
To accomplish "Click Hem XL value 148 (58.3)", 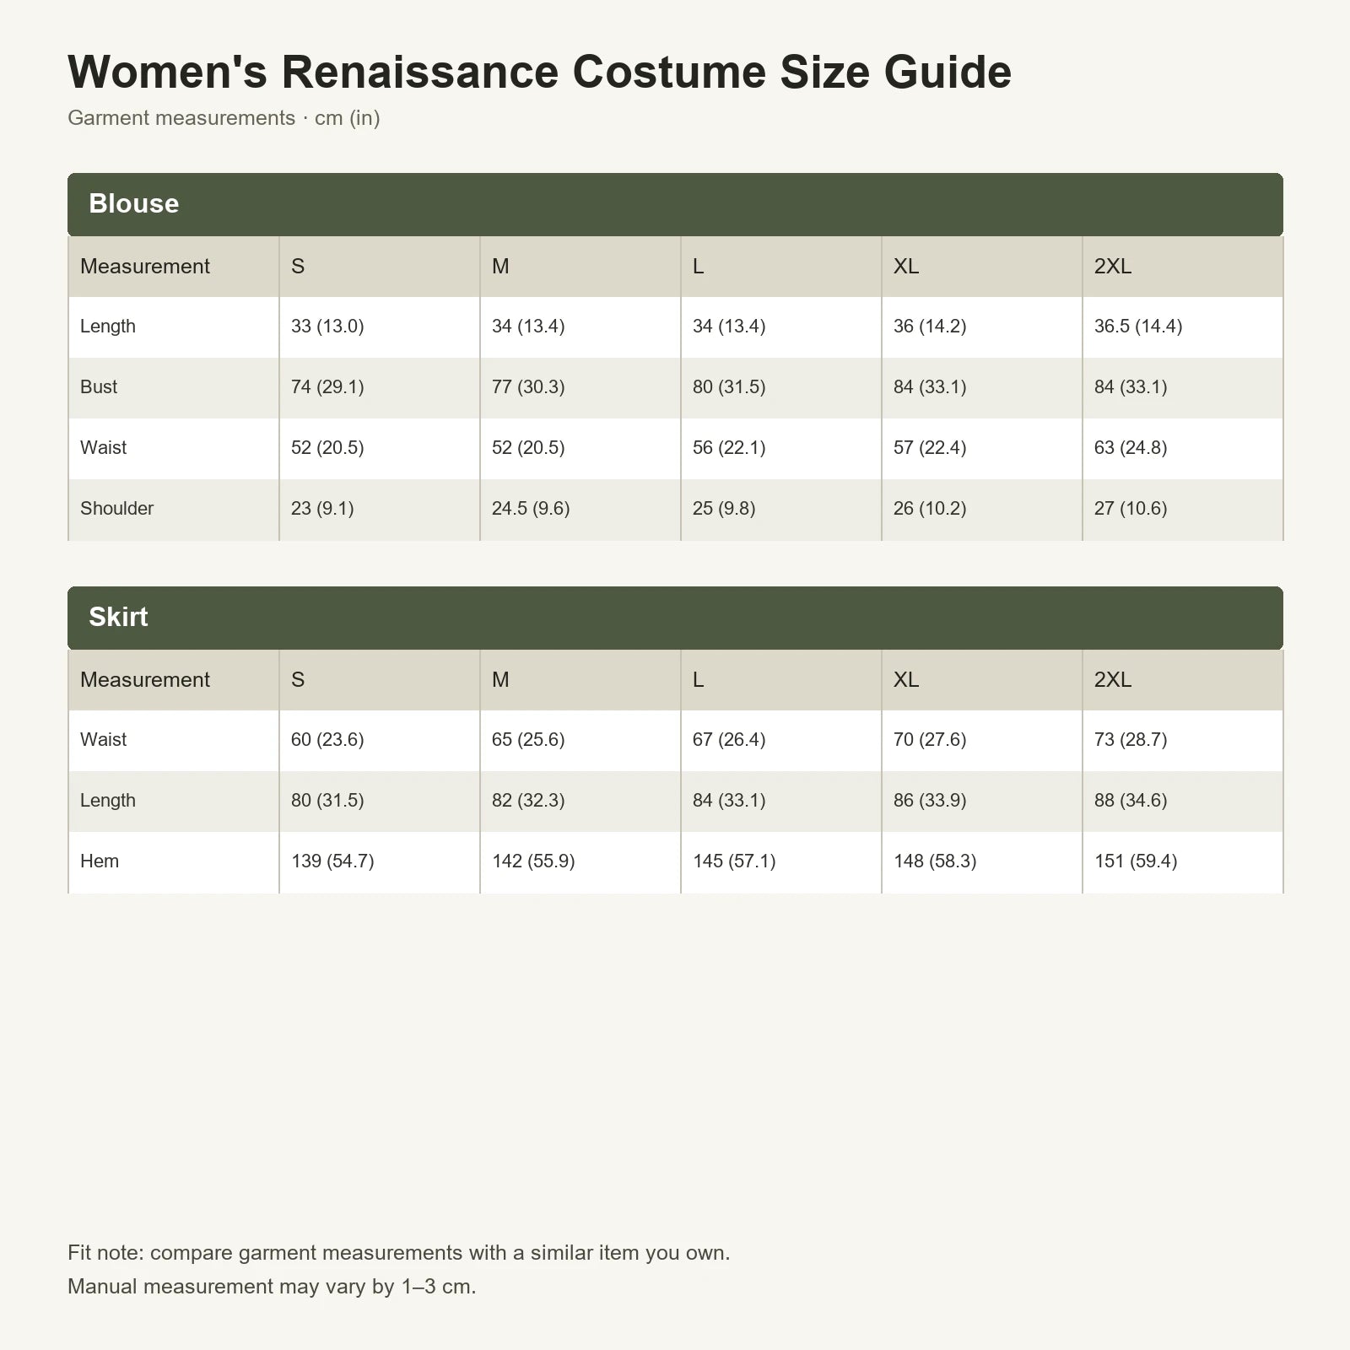I will click(x=935, y=861).
